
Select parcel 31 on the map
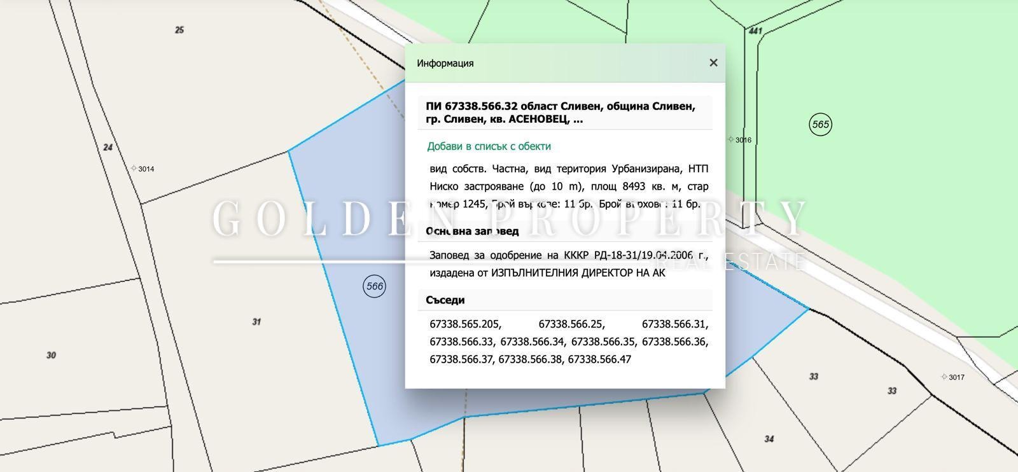coord(256,322)
